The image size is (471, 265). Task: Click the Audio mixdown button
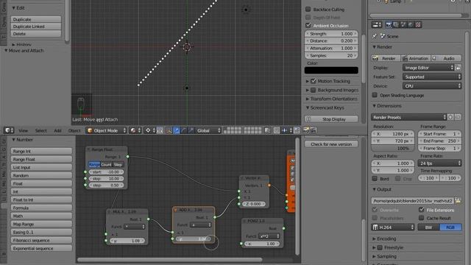click(x=447, y=58)
